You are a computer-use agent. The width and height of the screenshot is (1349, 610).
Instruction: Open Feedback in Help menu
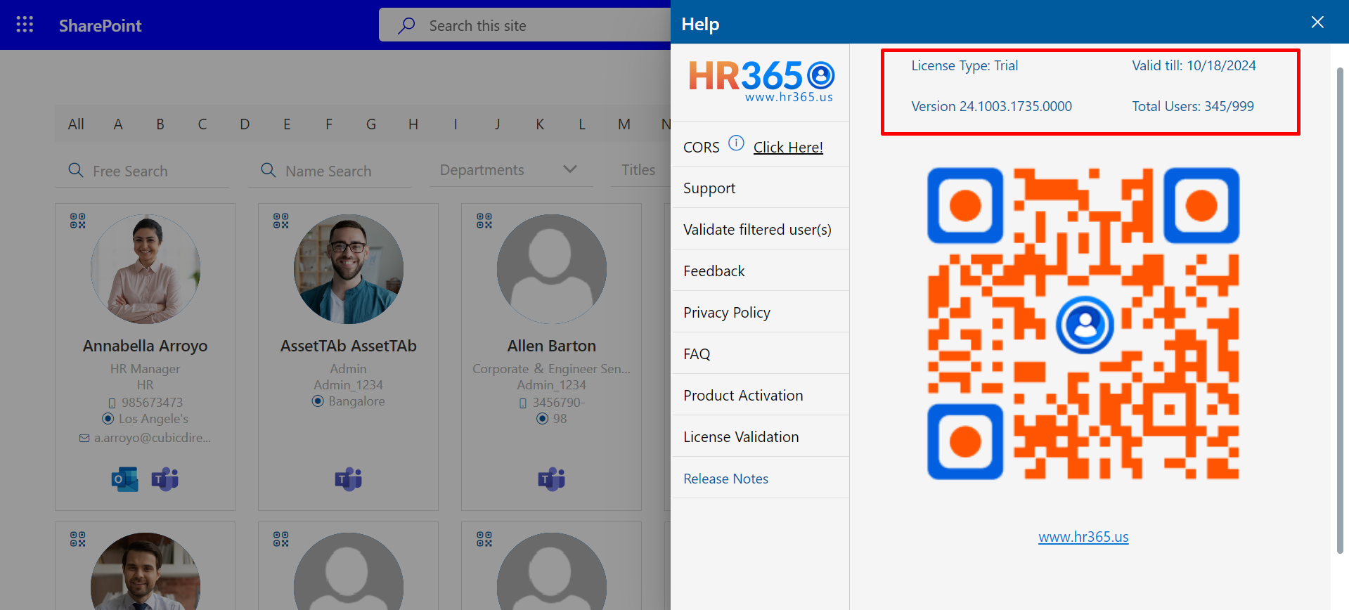click(x=761, y=271)
